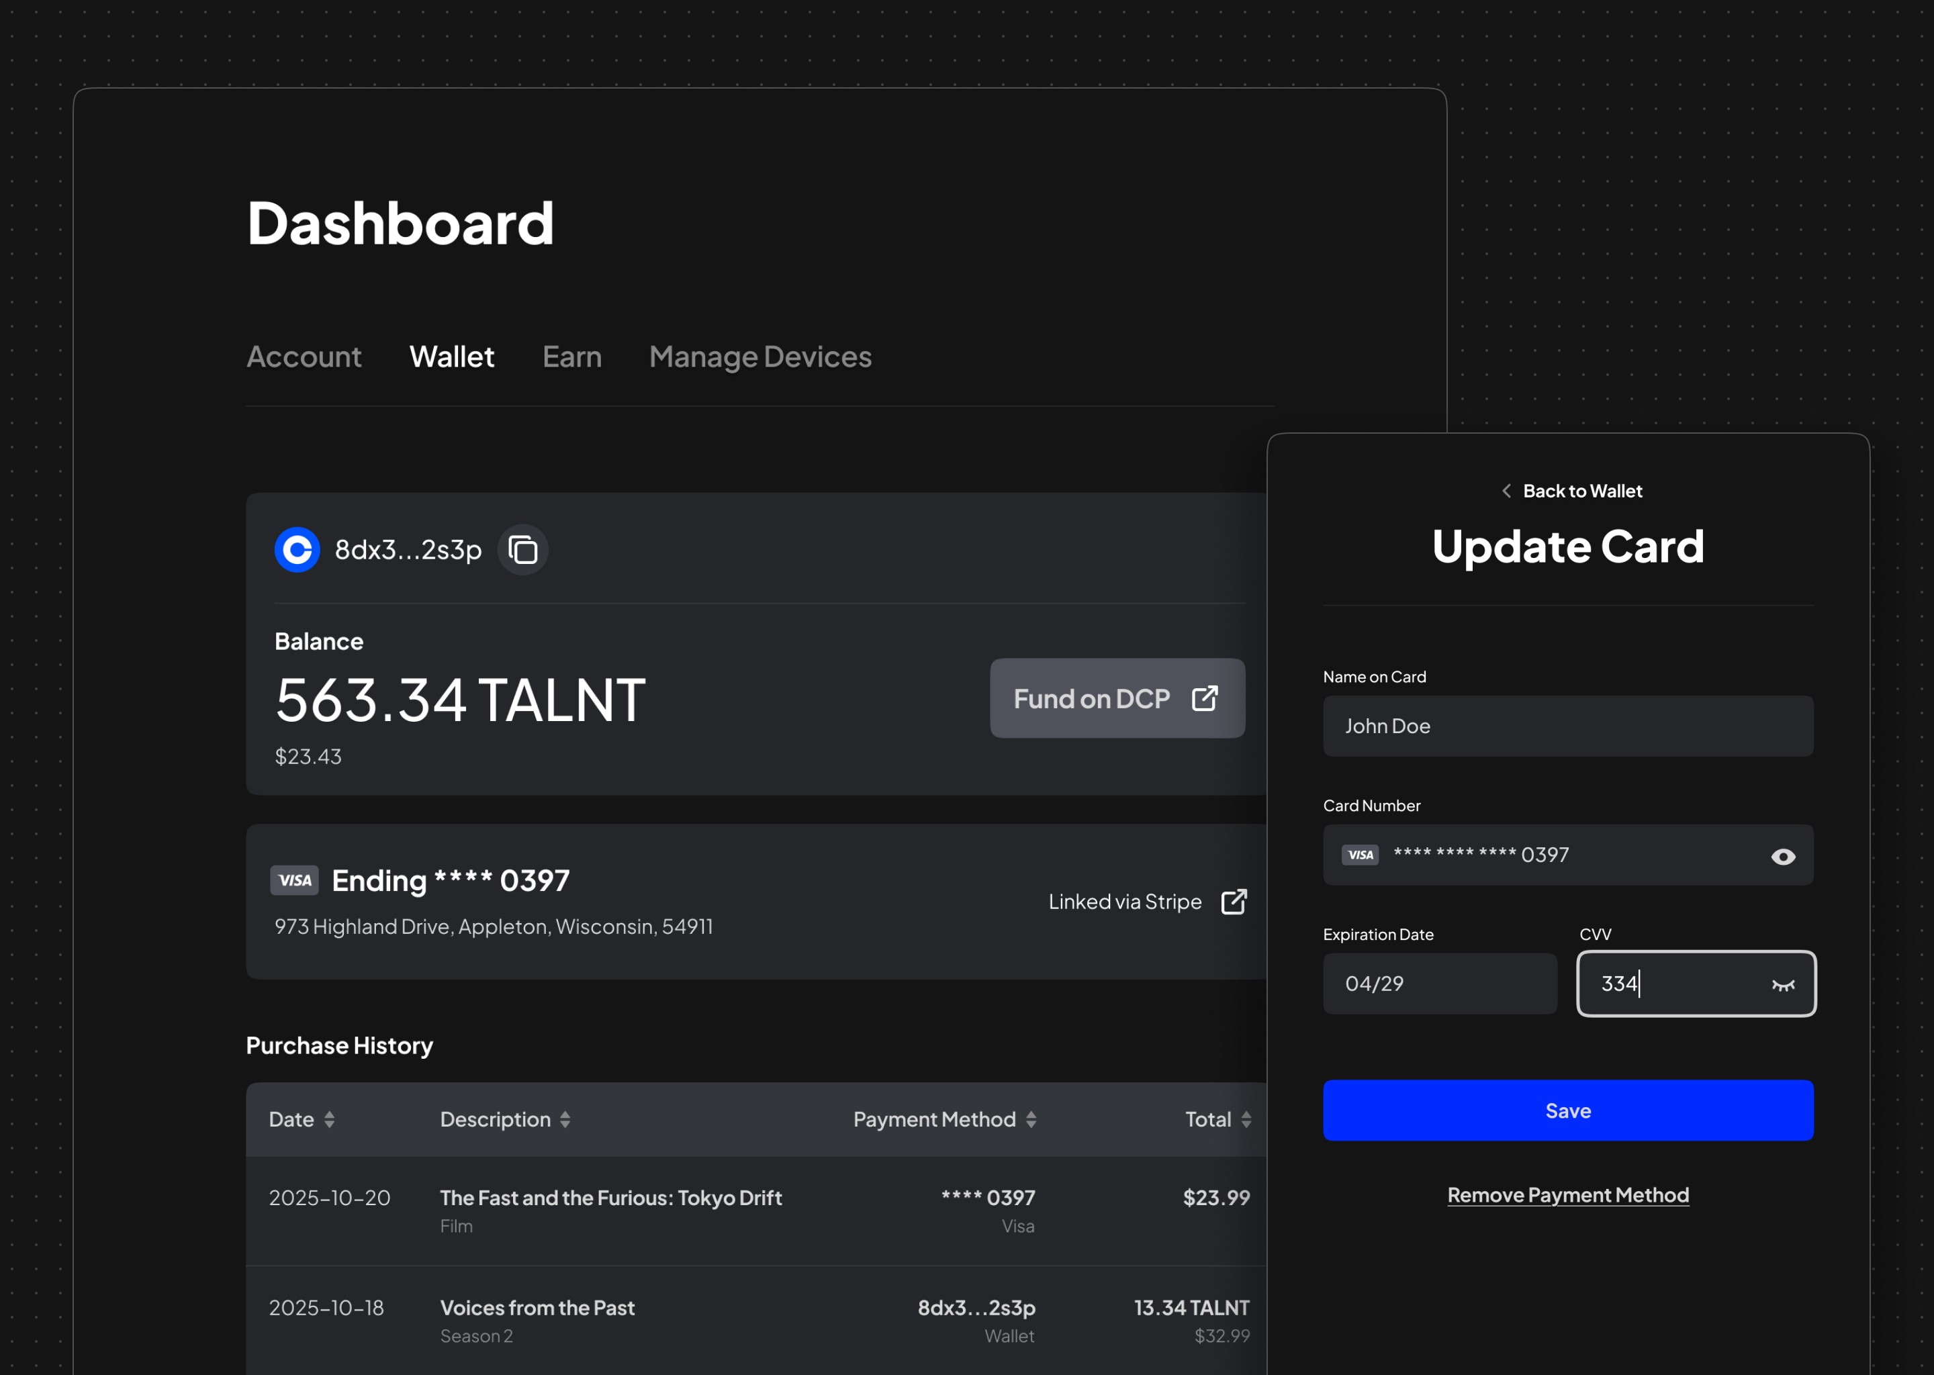This screenshot has height=1375, width=1934.
Task: Click the external link icon beside Linked via Stripe
Action: coord(1234,902)
